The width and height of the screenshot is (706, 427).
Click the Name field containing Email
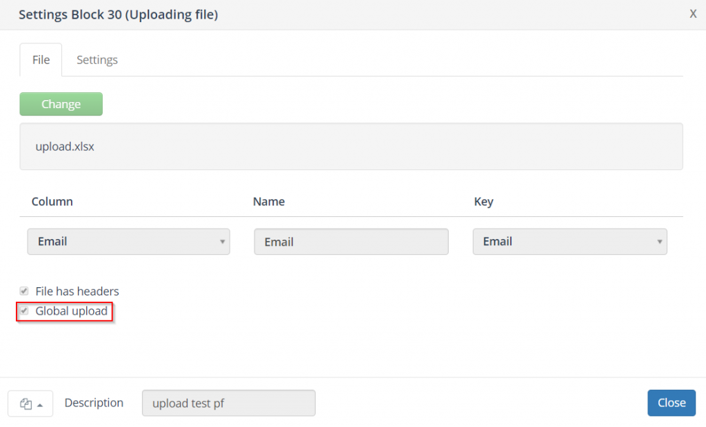pyautogui.click(x=351, y=242)
